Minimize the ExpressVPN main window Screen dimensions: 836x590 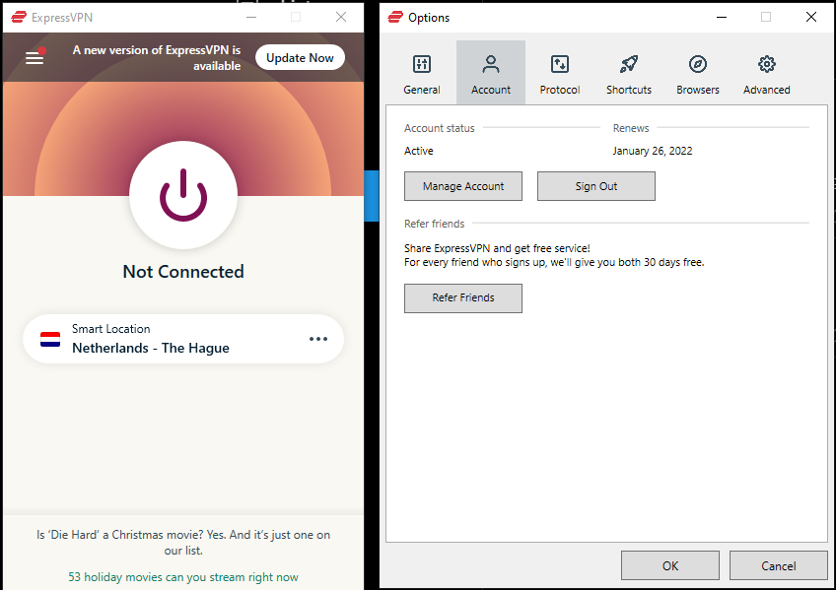pyautogui.click(x=251, y=17)
